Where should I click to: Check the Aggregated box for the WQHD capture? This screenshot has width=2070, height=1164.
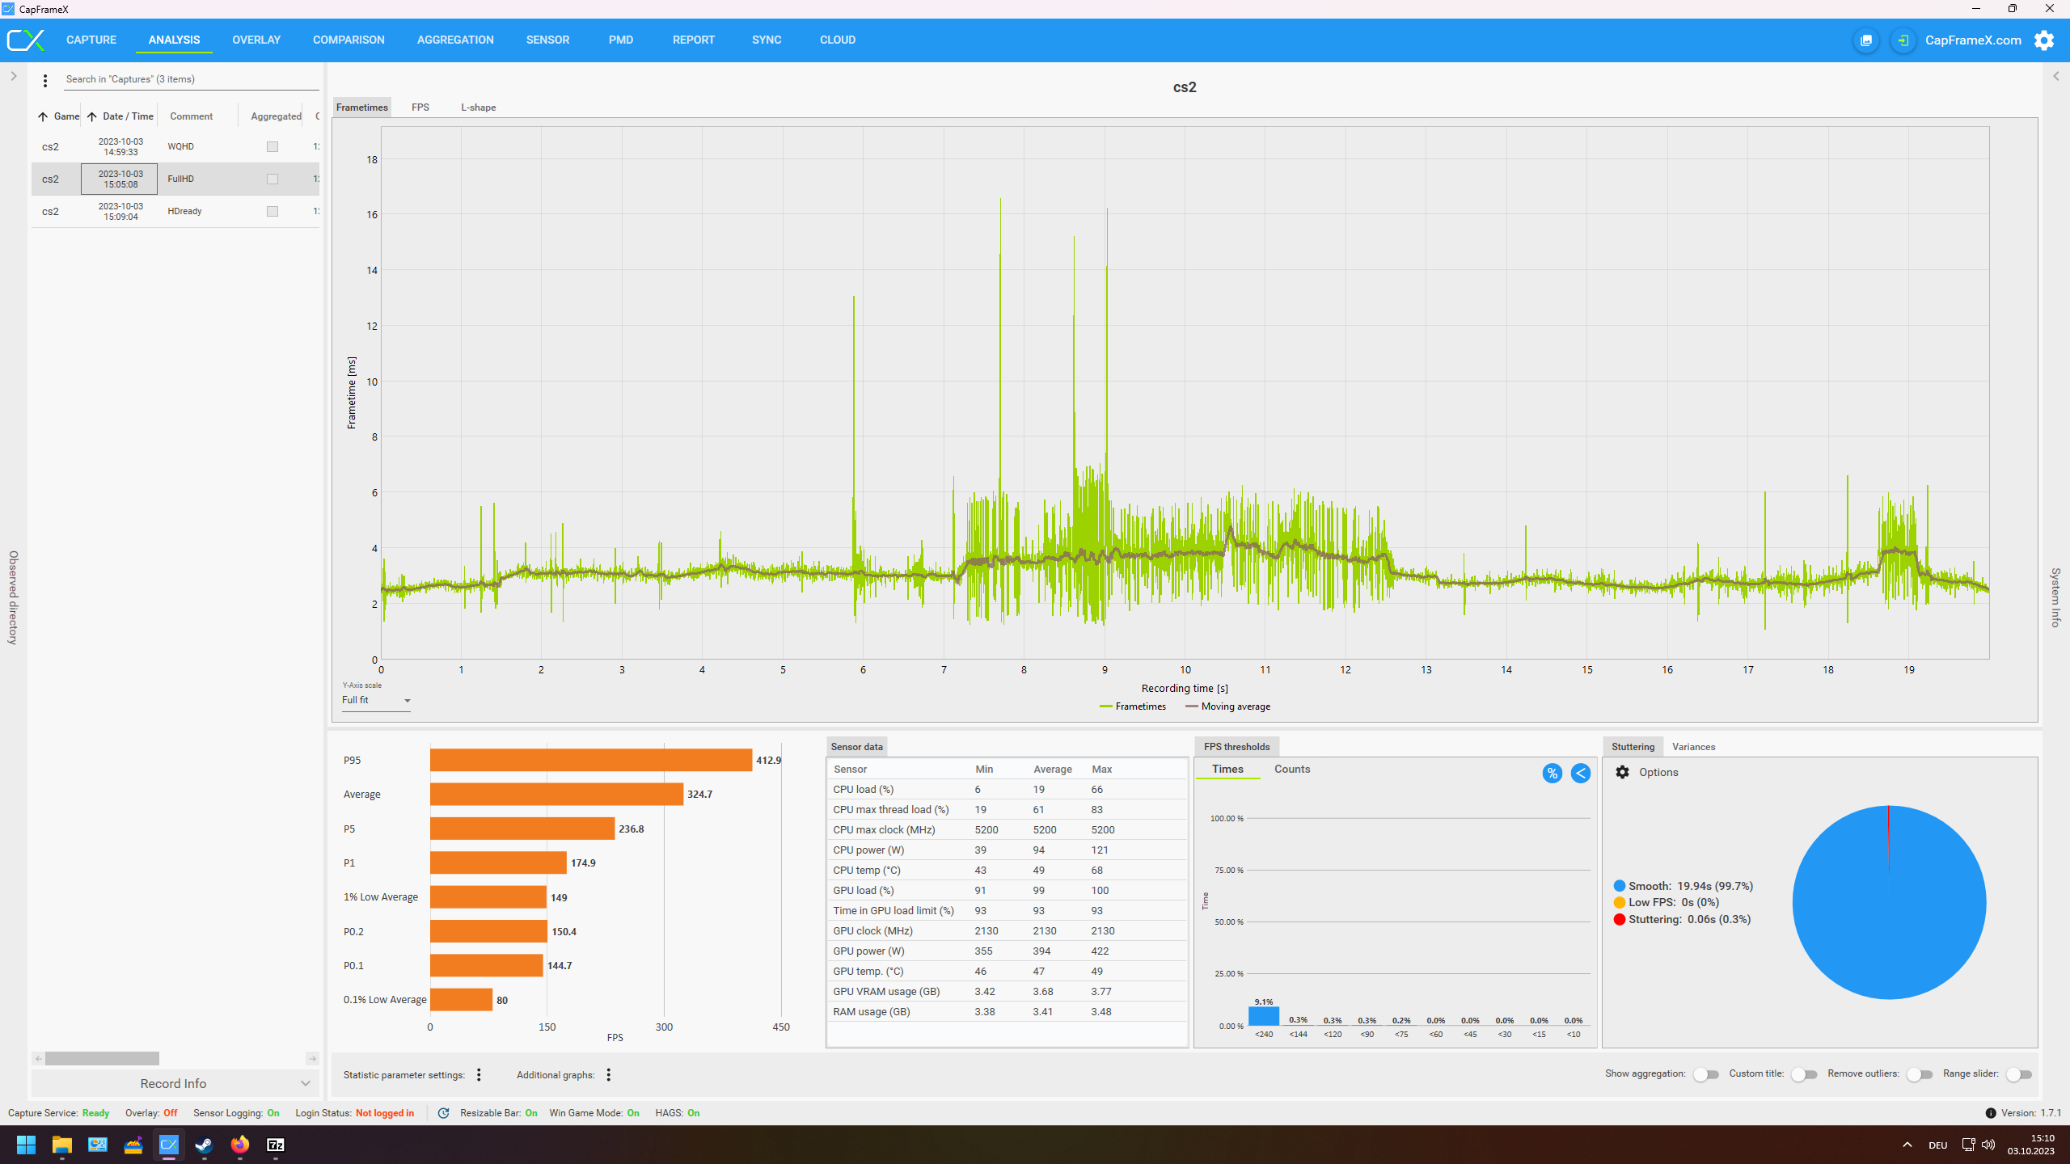coord(272,147)
